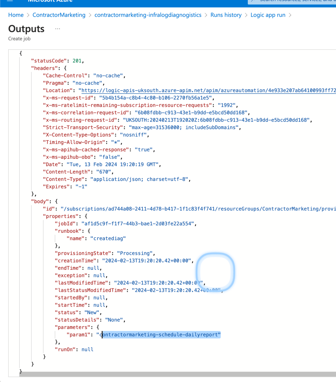Click the Expires "-1" line
The height and width of the screenshot is (382, 336).
click(x=65, y=187)
